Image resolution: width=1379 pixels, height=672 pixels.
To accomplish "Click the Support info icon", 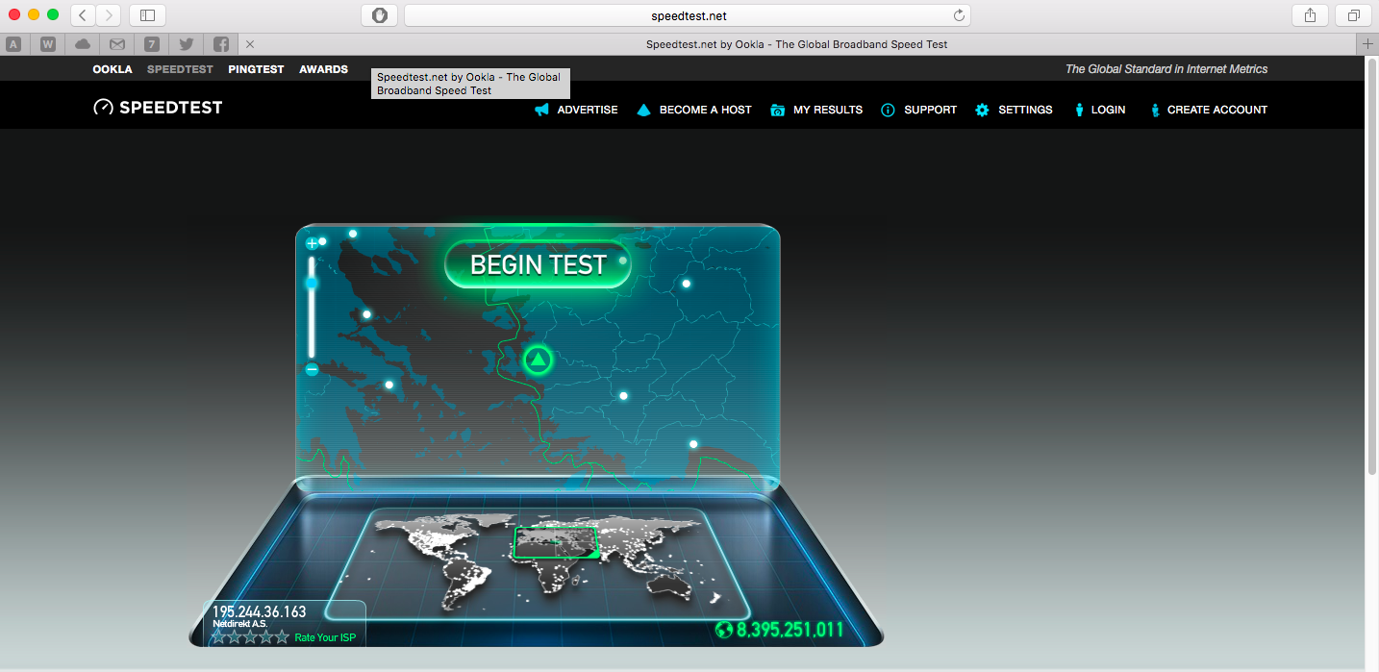I will click(888, 110).
